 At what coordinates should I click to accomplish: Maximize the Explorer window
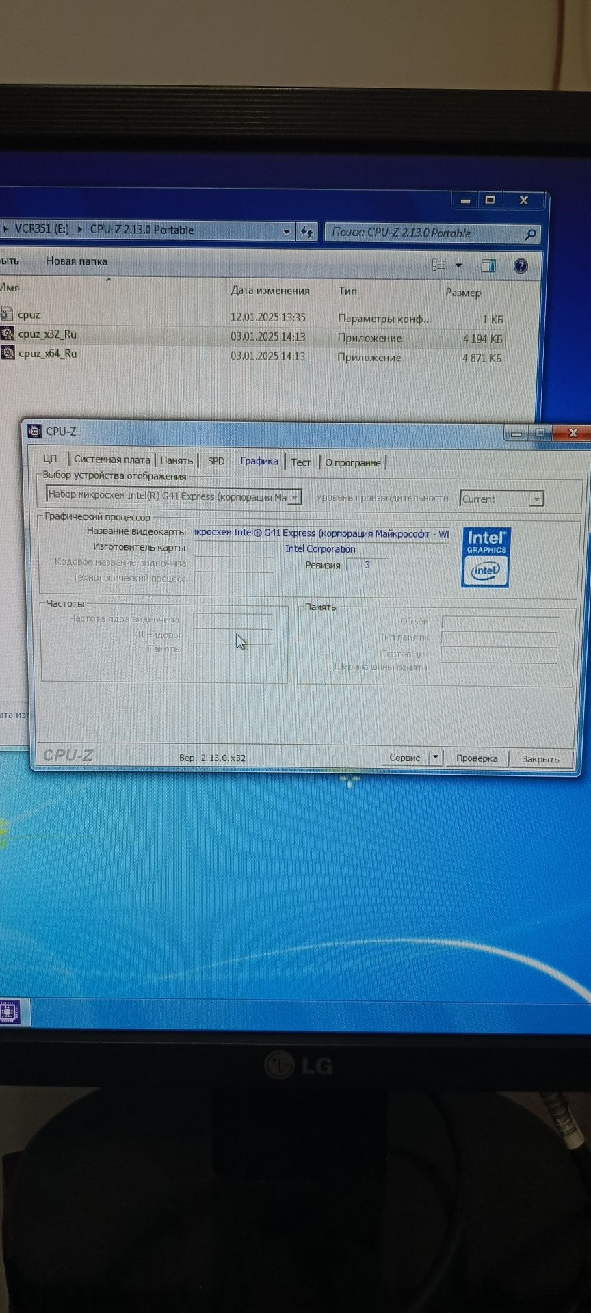click(490, 200)
